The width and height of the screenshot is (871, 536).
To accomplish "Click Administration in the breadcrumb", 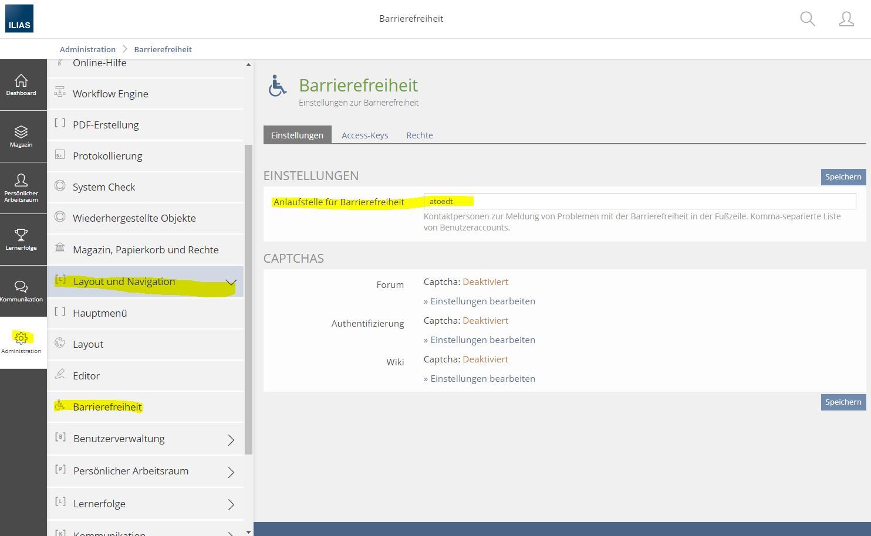I will coord(87,49).
